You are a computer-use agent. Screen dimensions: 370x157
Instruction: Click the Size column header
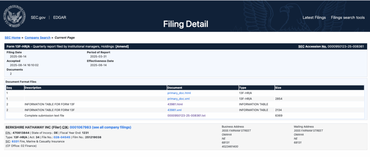(278, 88)
